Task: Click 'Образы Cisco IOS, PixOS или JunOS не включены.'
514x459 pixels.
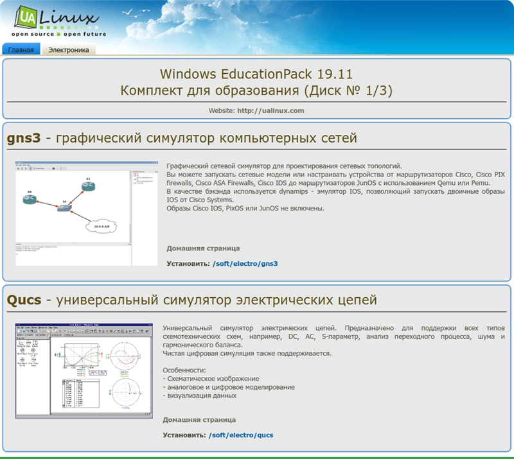Action: point(245,209)
